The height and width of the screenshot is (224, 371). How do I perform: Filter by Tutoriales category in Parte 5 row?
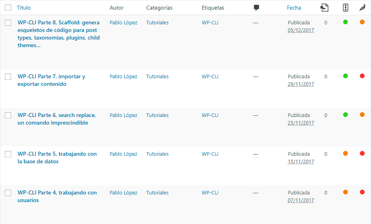157,154
